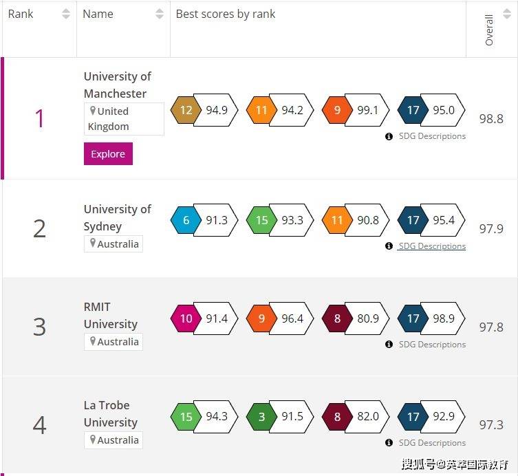The image size is (518, 476).
Task: Click SDG 6 blue hexagon for Sydney
Action: pos(186,220)
